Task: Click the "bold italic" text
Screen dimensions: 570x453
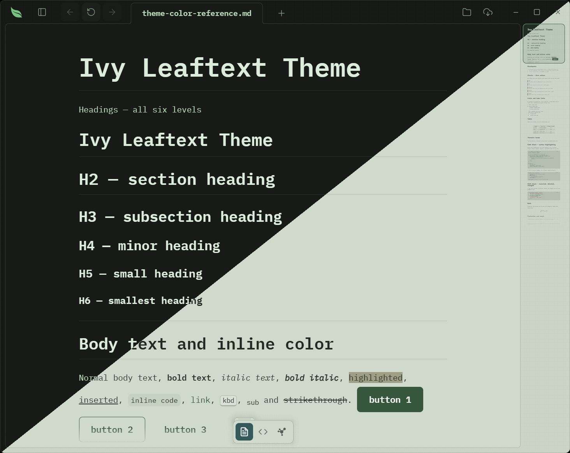Action: (x=312, y=377)
